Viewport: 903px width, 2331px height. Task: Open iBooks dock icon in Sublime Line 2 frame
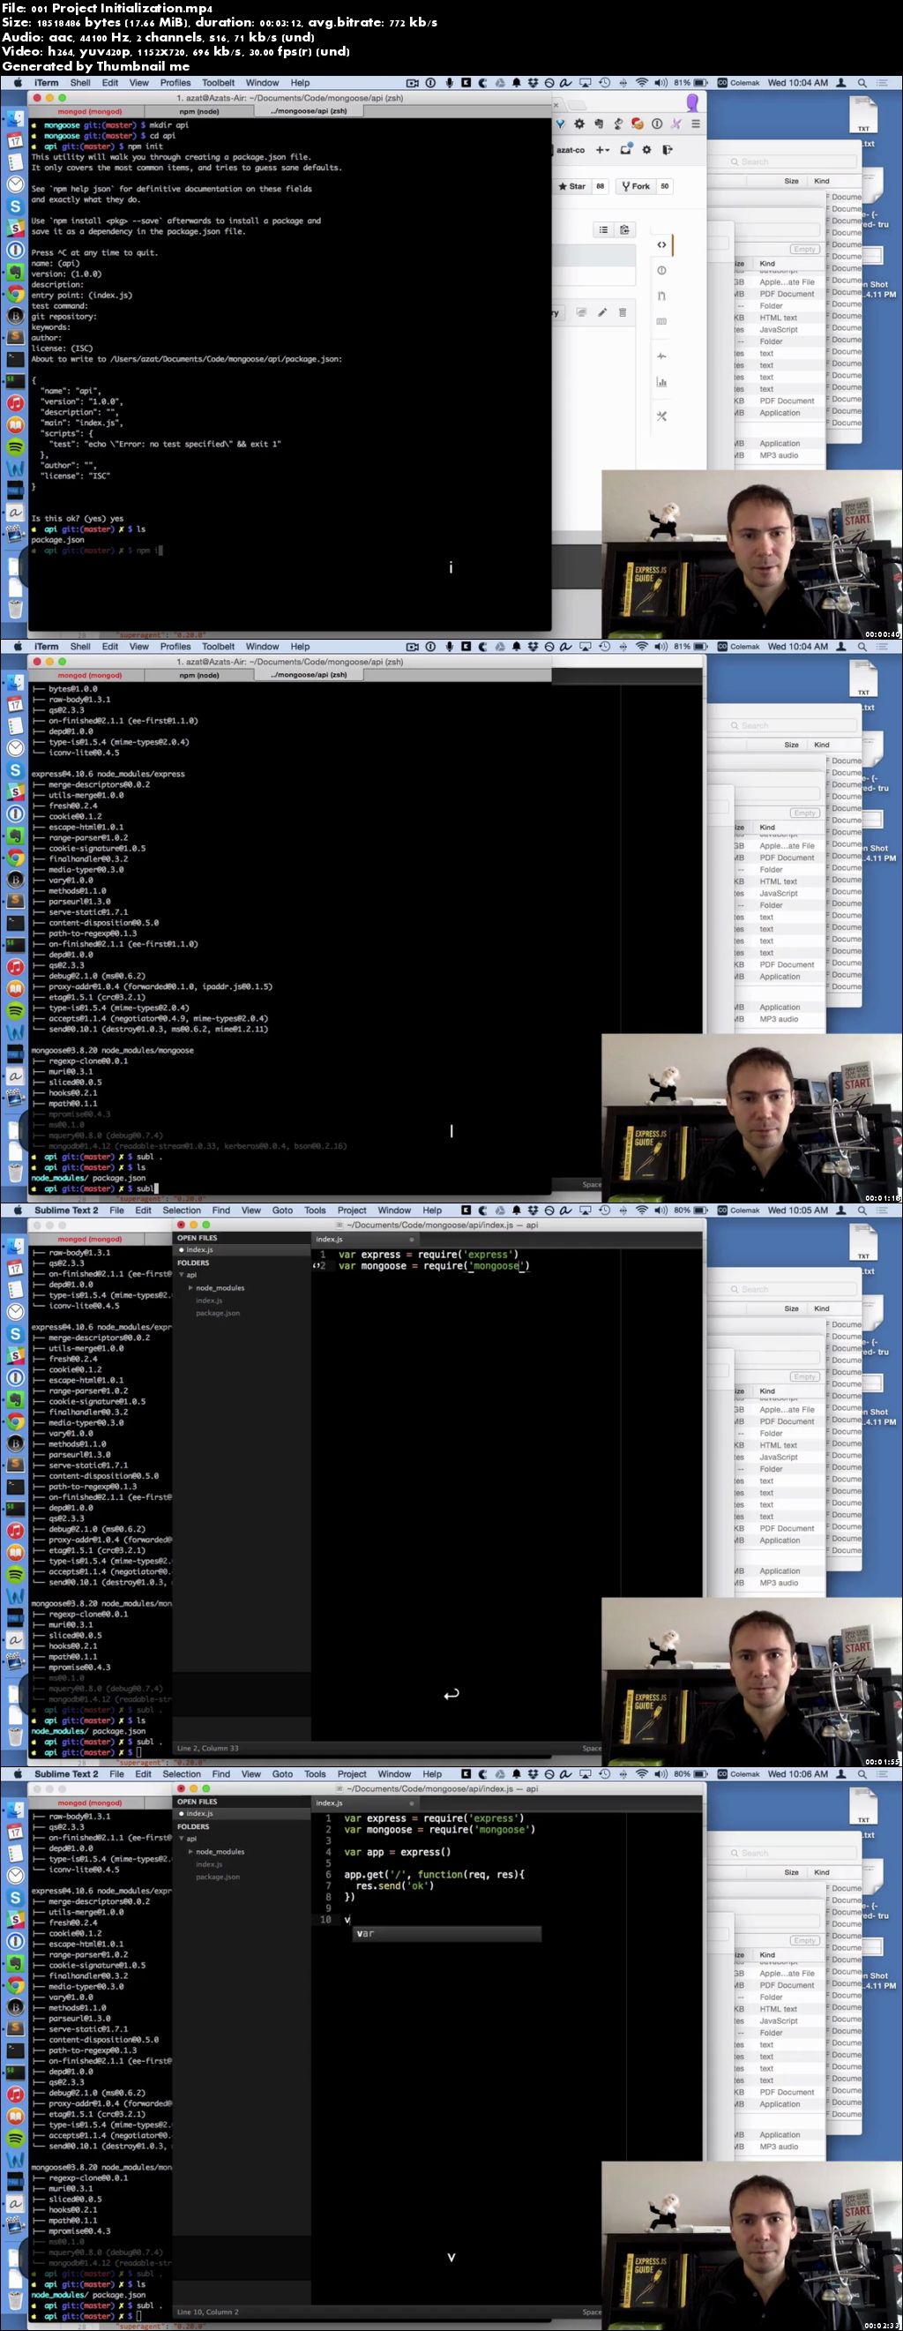tap(15, 1552)
